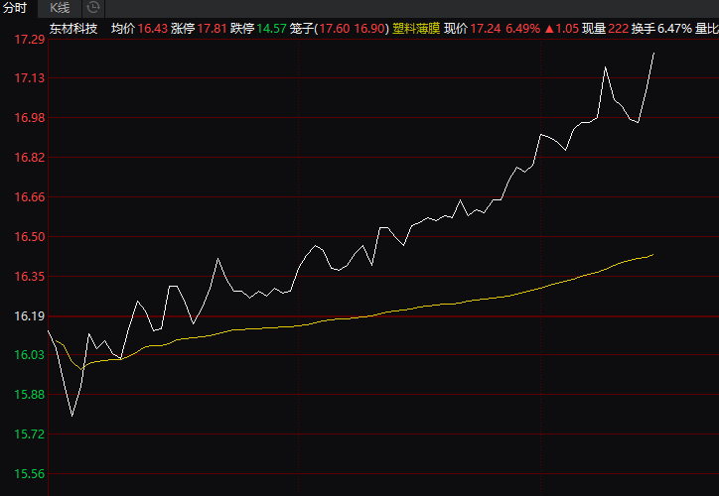Select the 16.82 price axis label
The image size is (719, 496).
coord(30,158)
